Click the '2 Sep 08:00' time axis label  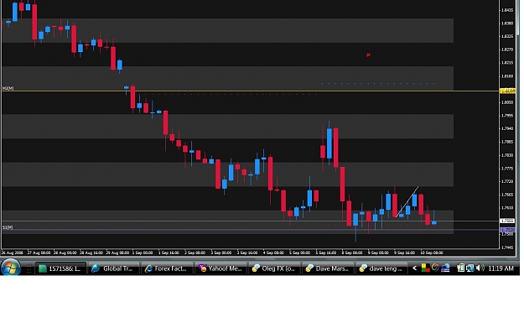[195, 253]
